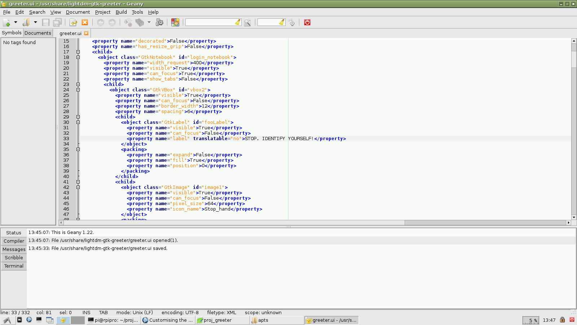Compile the current file
577x325 pixels.
pyautogui.click(x=128, y=22)
